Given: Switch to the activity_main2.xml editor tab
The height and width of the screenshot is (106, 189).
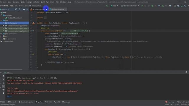Looking at the screenshot, I should click(x=39, y=9).
